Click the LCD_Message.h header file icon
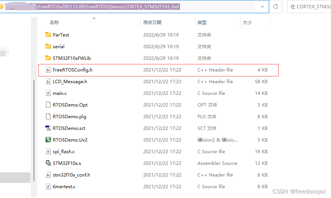331x198 pixels. [48, 81]
